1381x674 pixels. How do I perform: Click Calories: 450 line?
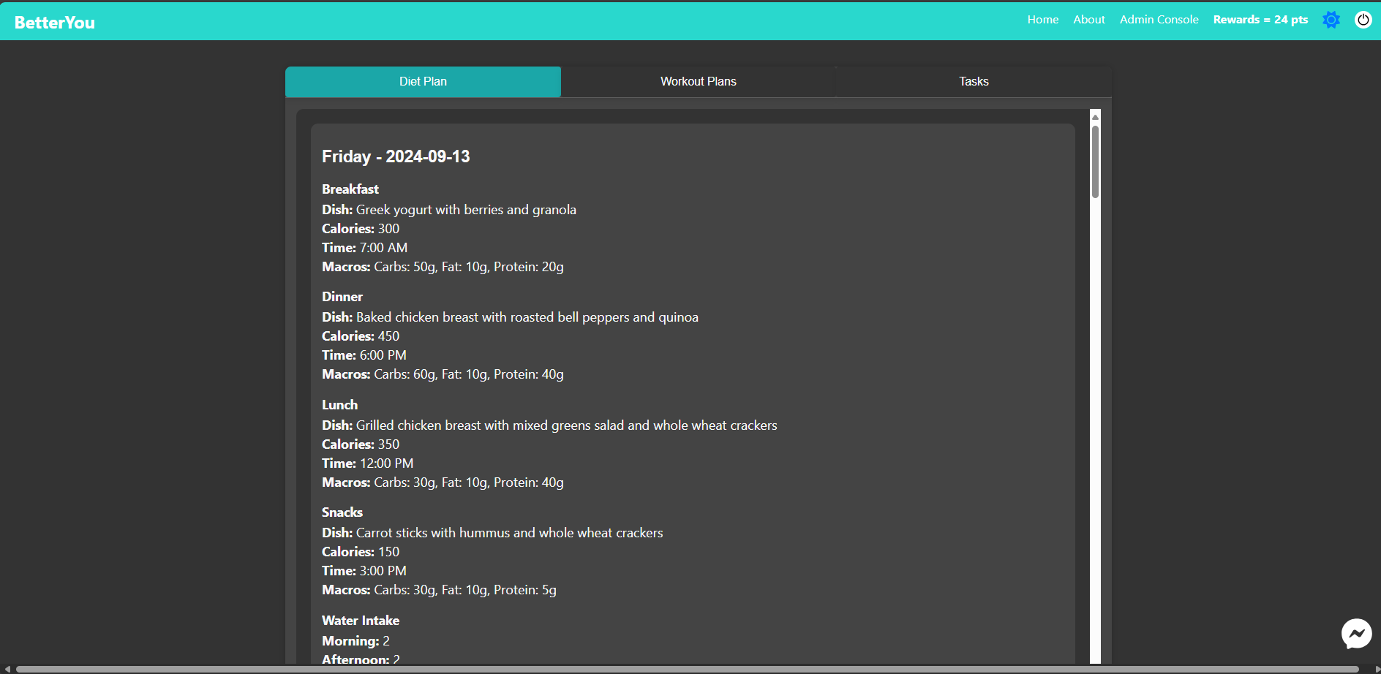pos(361,336)
